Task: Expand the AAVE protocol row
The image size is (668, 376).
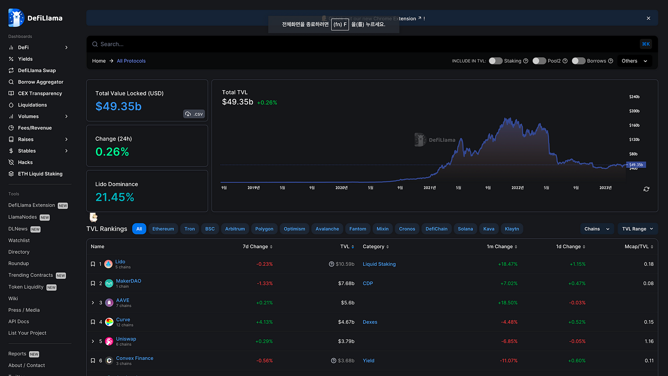Action: (x=93, y=303)
